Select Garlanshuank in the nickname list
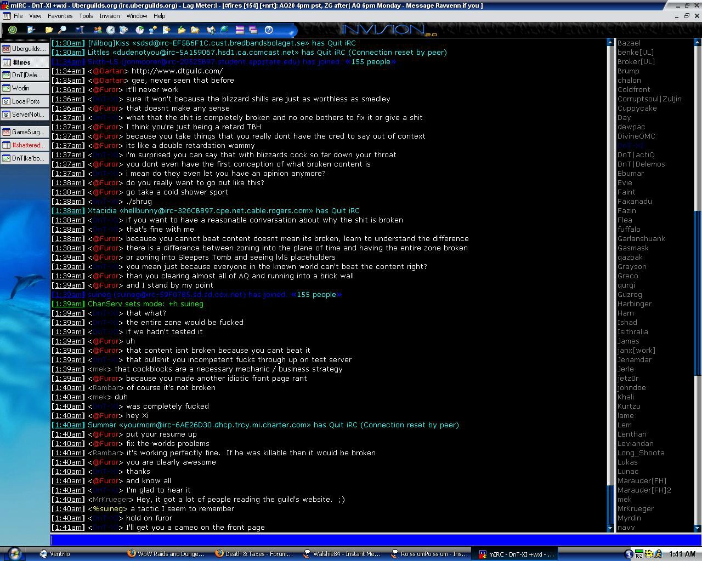This screenshot has height=561, width=702. point(641,238)
